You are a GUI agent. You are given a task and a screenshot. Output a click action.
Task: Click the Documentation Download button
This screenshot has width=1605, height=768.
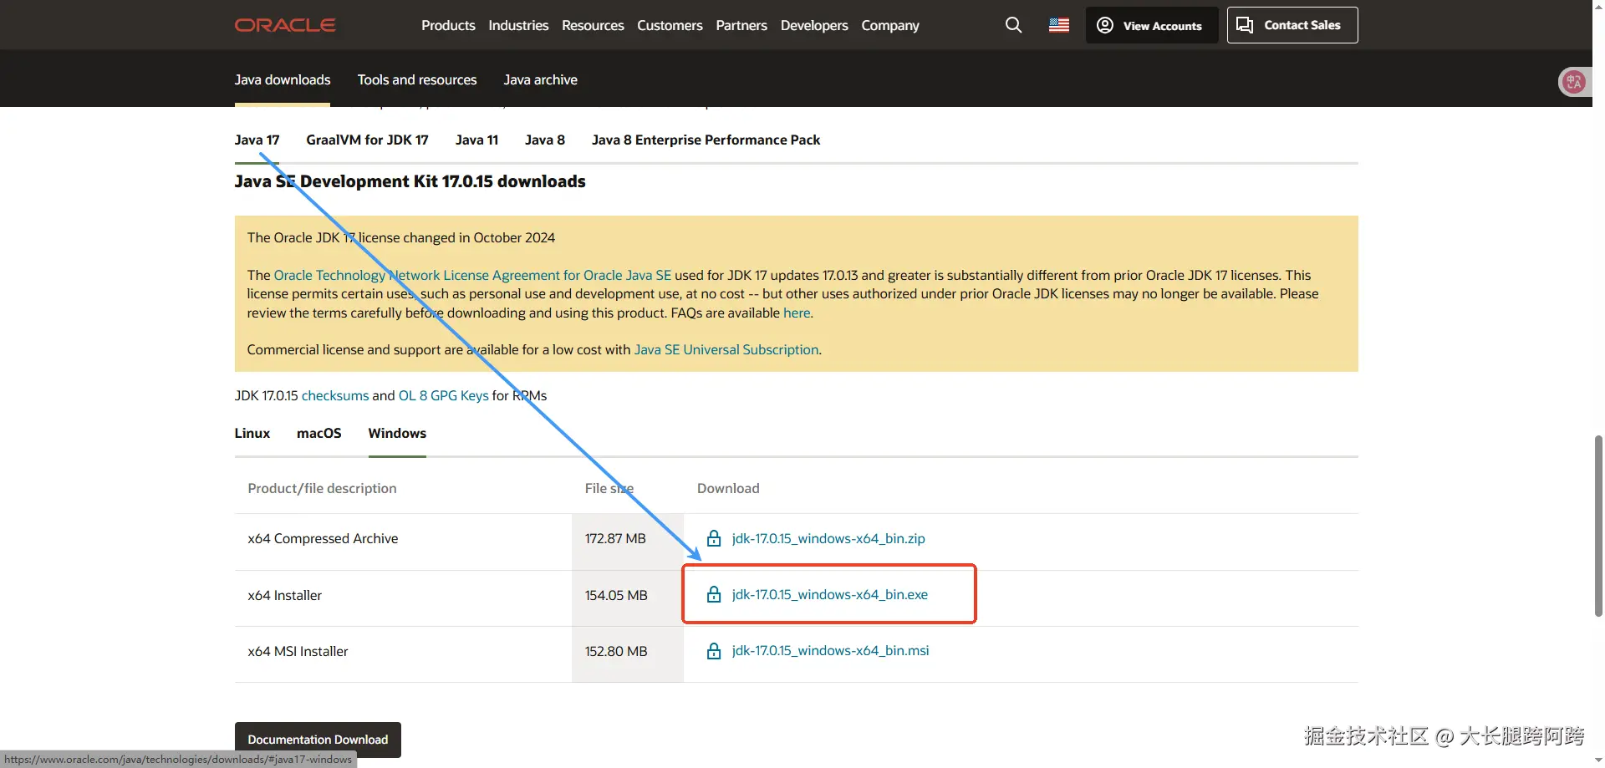pyautogui.click(x=318, y=740)
